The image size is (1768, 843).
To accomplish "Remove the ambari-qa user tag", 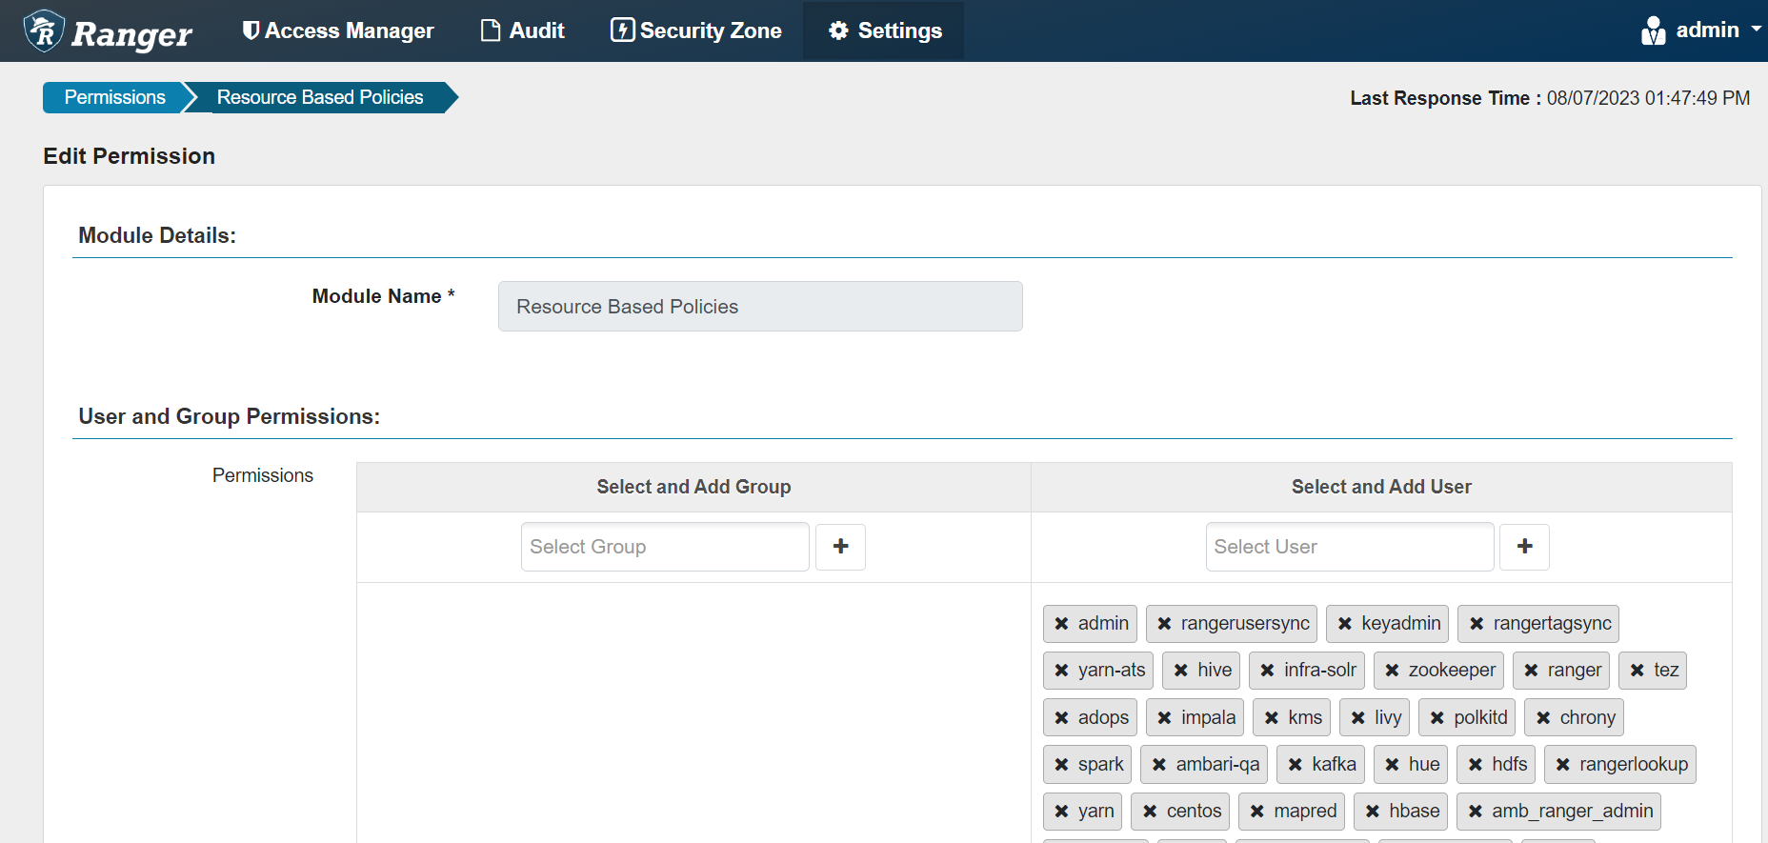I will pos(1158,765).
